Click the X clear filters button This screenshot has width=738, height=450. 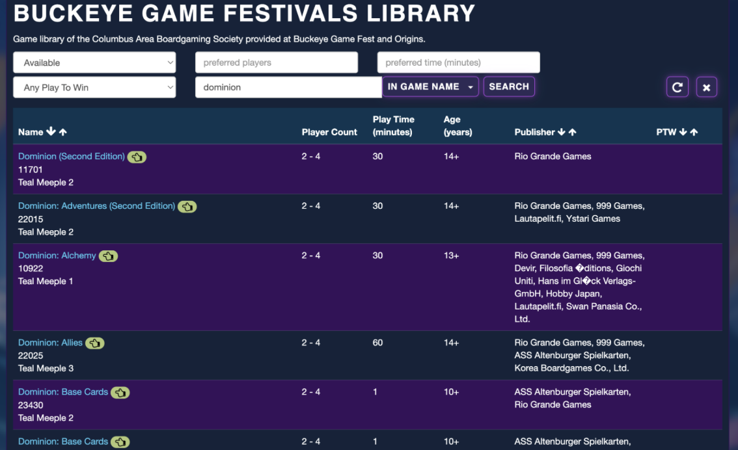click(x=707, y=87)
